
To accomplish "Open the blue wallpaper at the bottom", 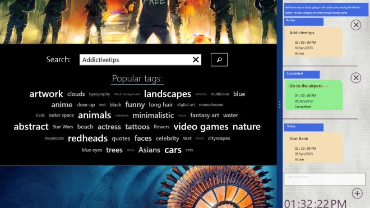I will [x=138, y=187].
